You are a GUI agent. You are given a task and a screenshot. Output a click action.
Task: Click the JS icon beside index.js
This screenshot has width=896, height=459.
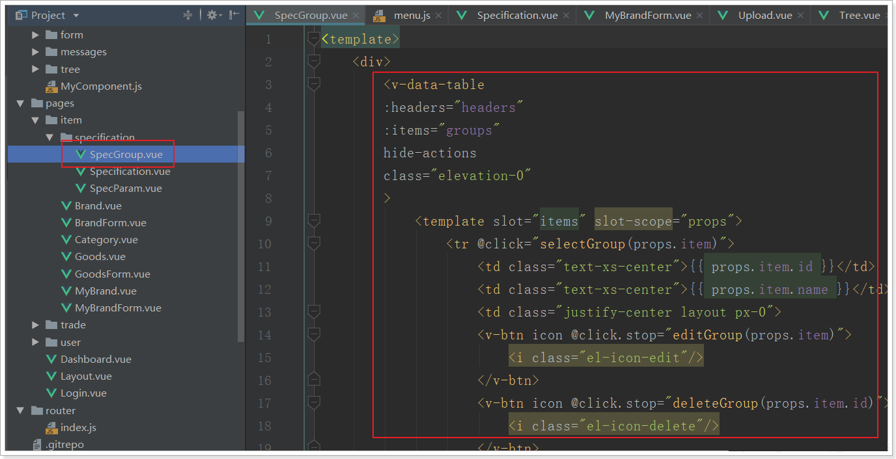point(51,428)
